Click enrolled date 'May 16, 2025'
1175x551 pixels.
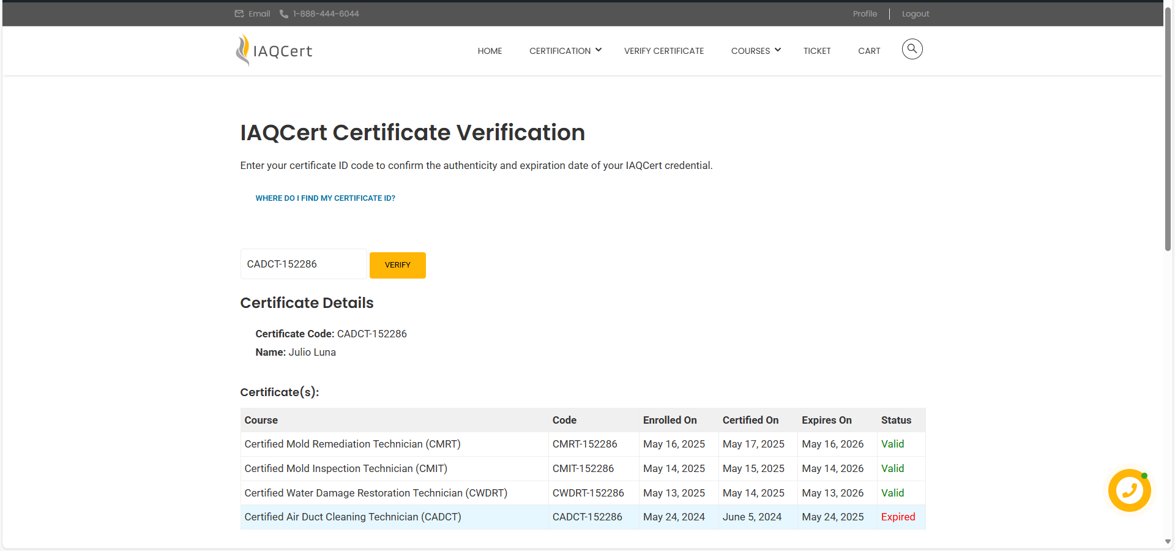tap(674, 444)
